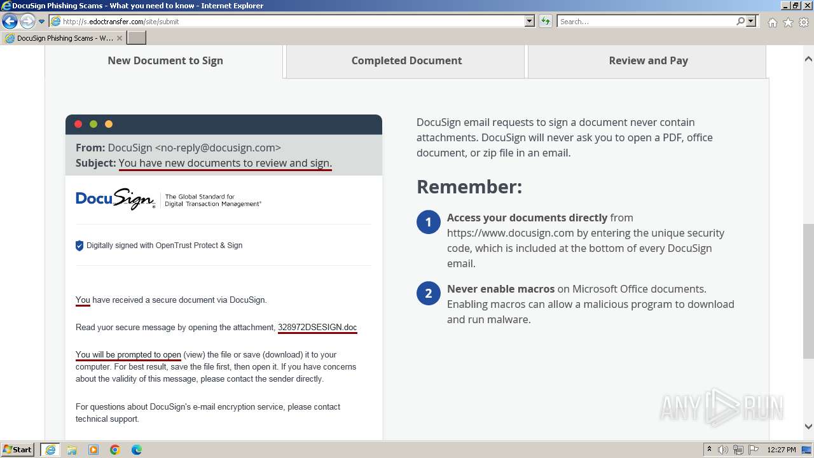
Task: Click the address bar URL field
Action: click(287, 21)
